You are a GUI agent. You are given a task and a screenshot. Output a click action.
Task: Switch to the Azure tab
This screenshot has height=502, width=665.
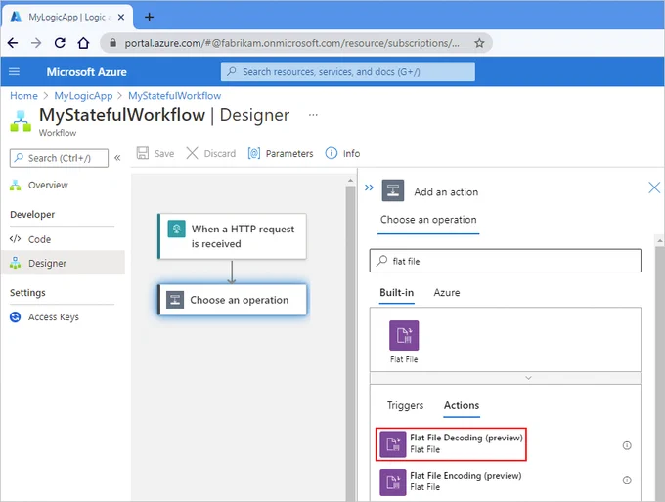coord(447,293)
